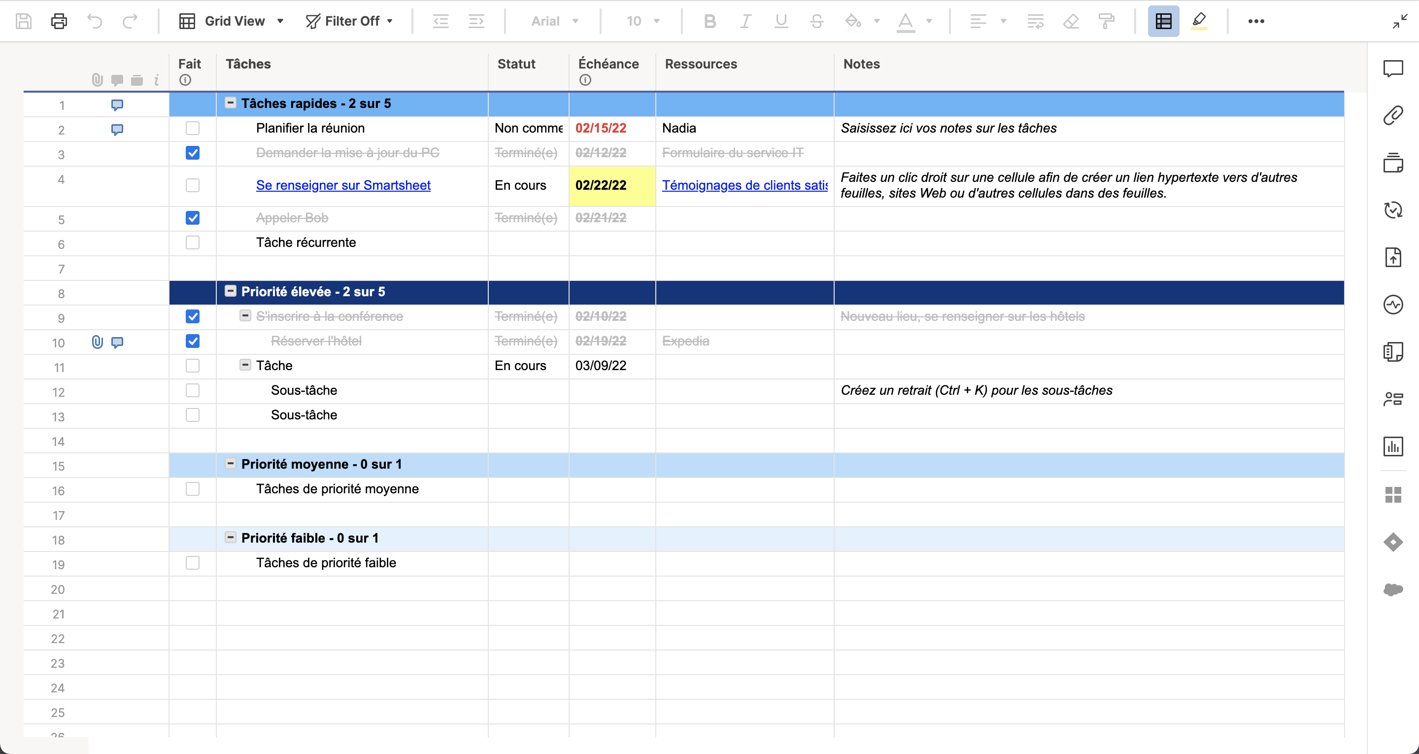The image size is (1419, 754).
Task: Open the Filter Off dropdown
Action: coord(349,21)
